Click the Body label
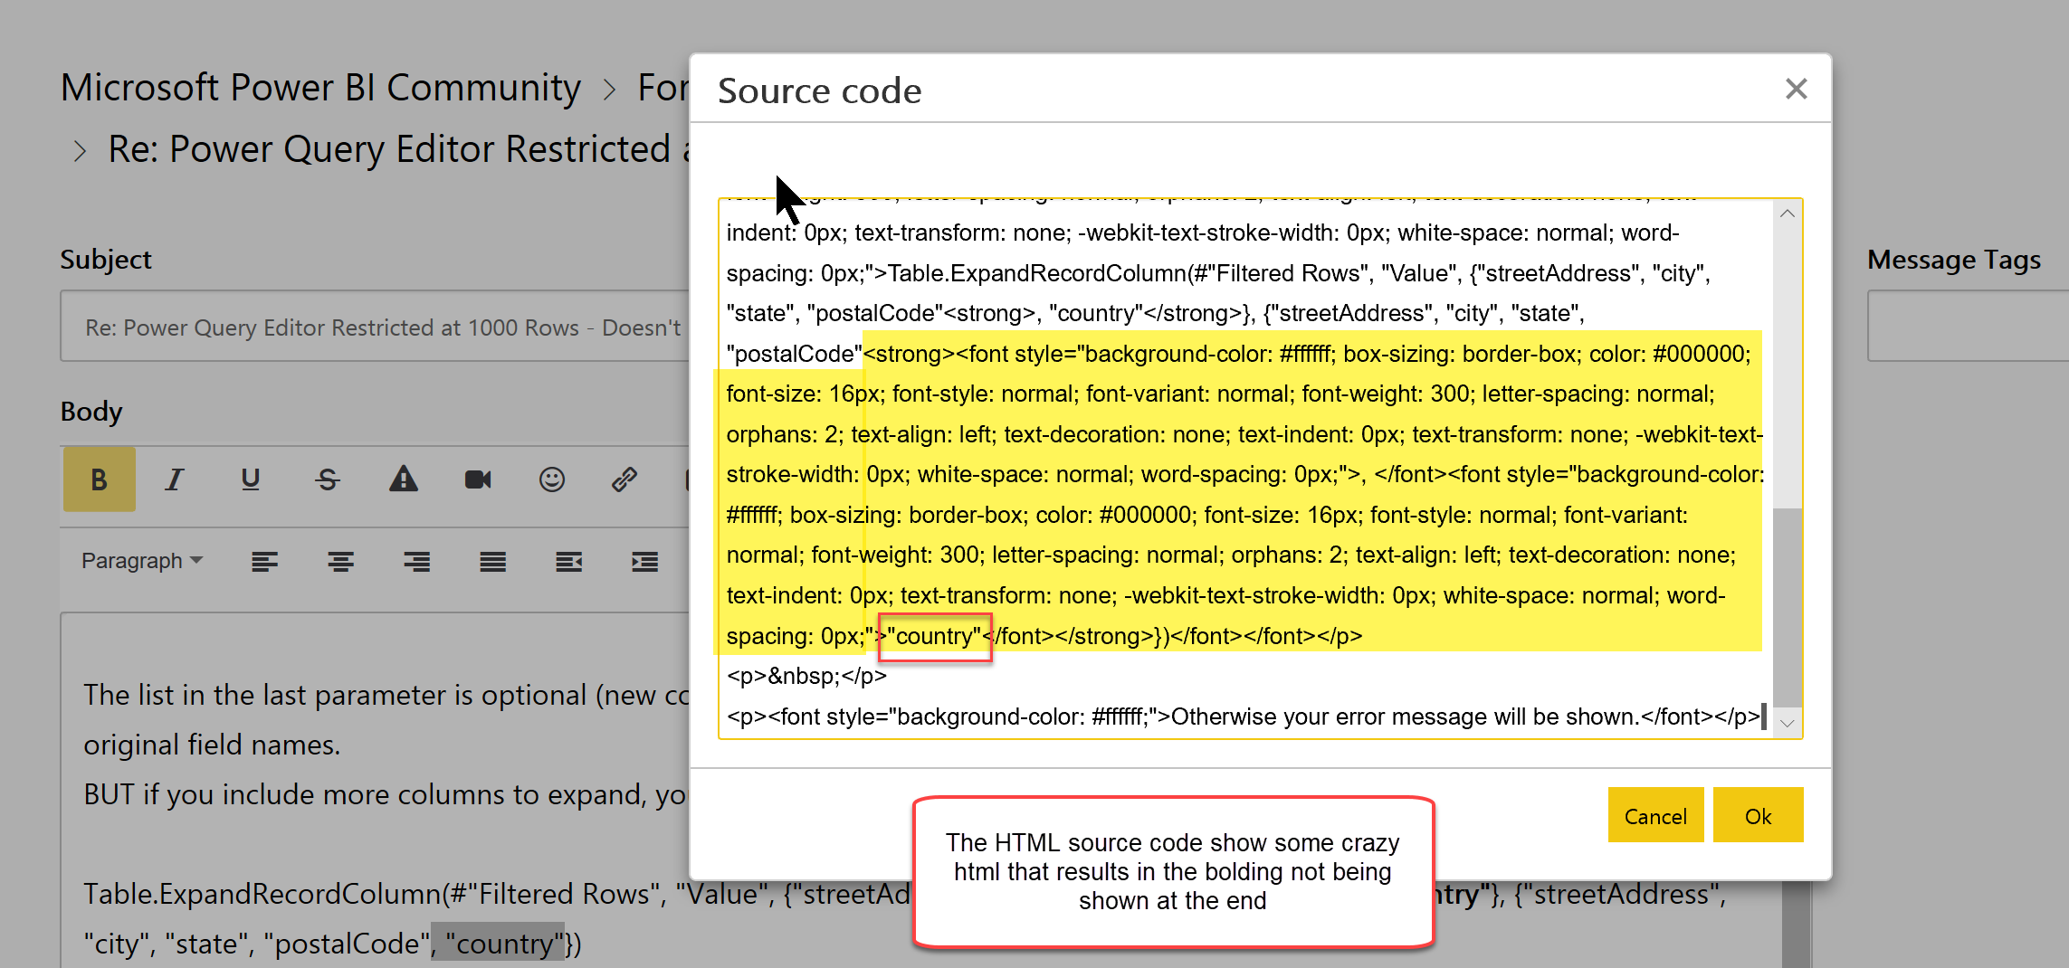Image resolution: width=2069 pixels, height=968 pixels. tap(91, 412)
